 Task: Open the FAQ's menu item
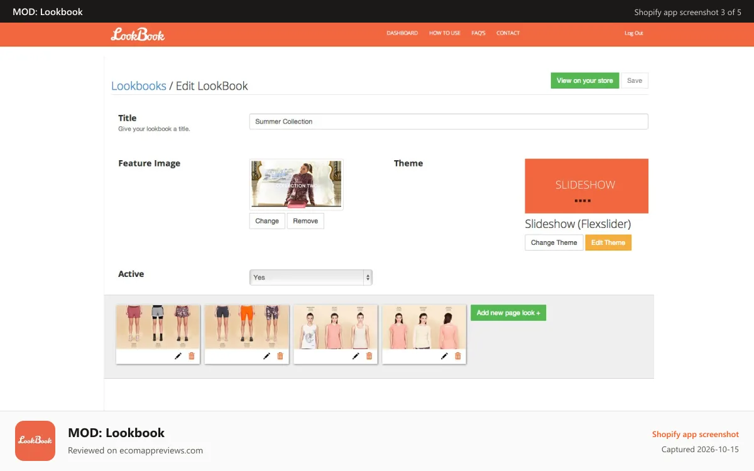(479, 33)
